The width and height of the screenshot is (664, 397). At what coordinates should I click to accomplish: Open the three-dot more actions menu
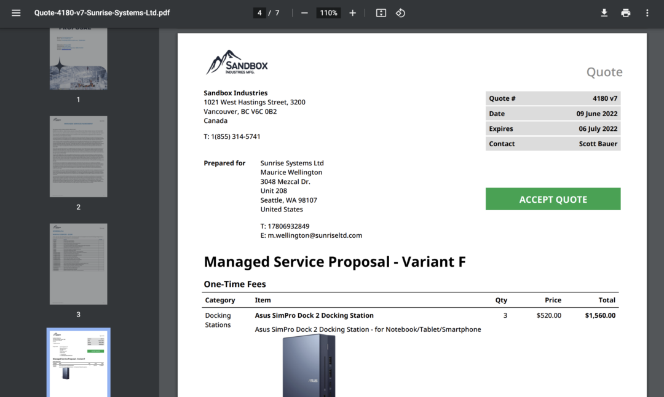(647, 13)
